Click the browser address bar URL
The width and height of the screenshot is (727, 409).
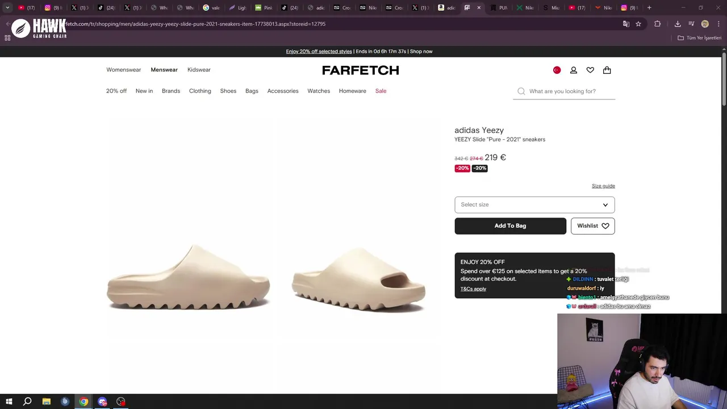(x=195, y=24)
